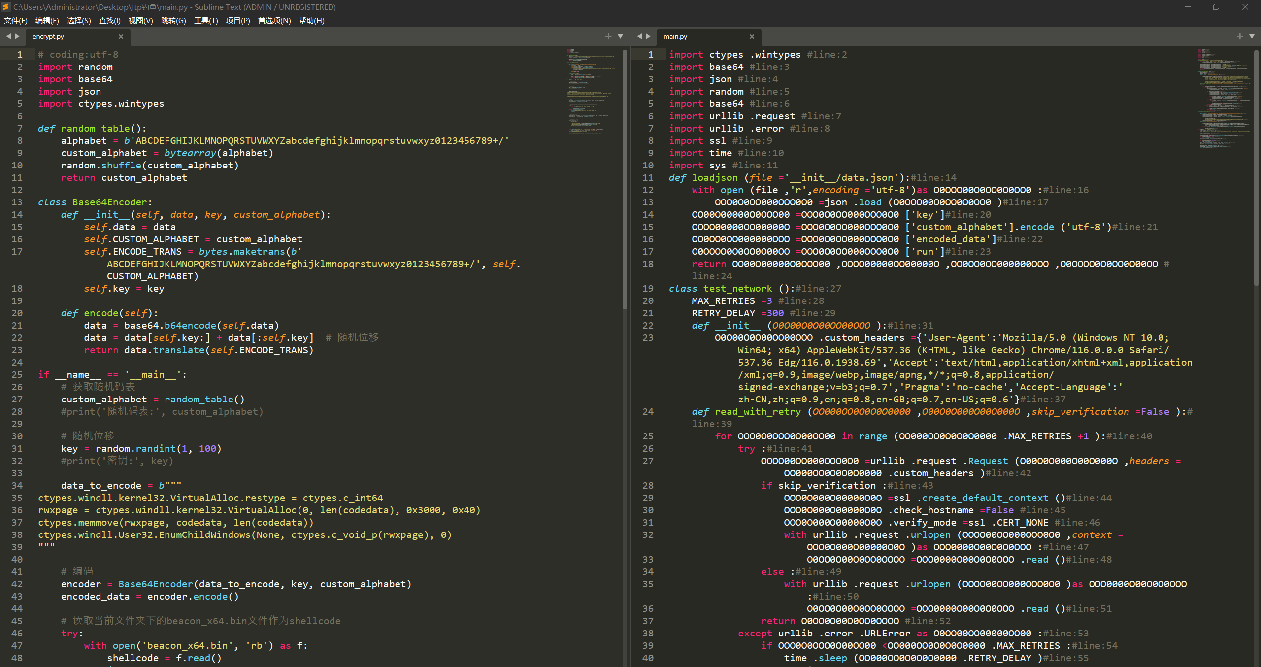Click line number 13 in encrypt.py gutter
Image resolution: width=1261 pixels, height=667 pixels.
click(17, 202)
